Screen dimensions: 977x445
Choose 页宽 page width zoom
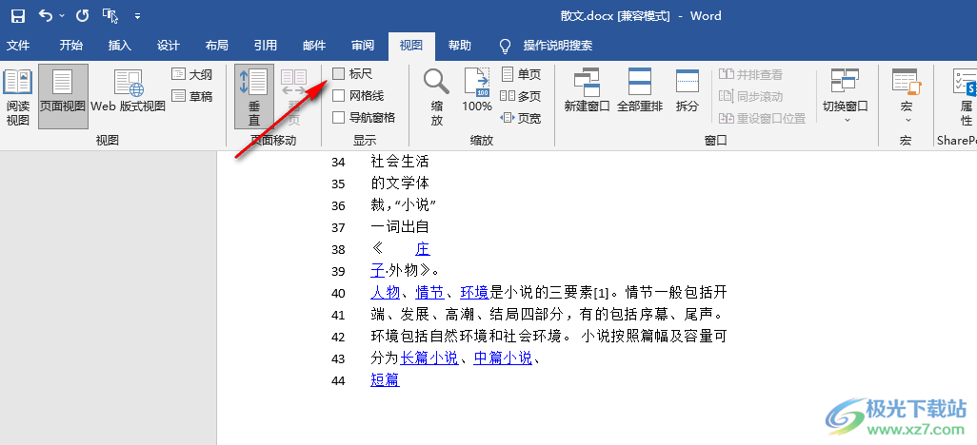(x=521, y=118)
